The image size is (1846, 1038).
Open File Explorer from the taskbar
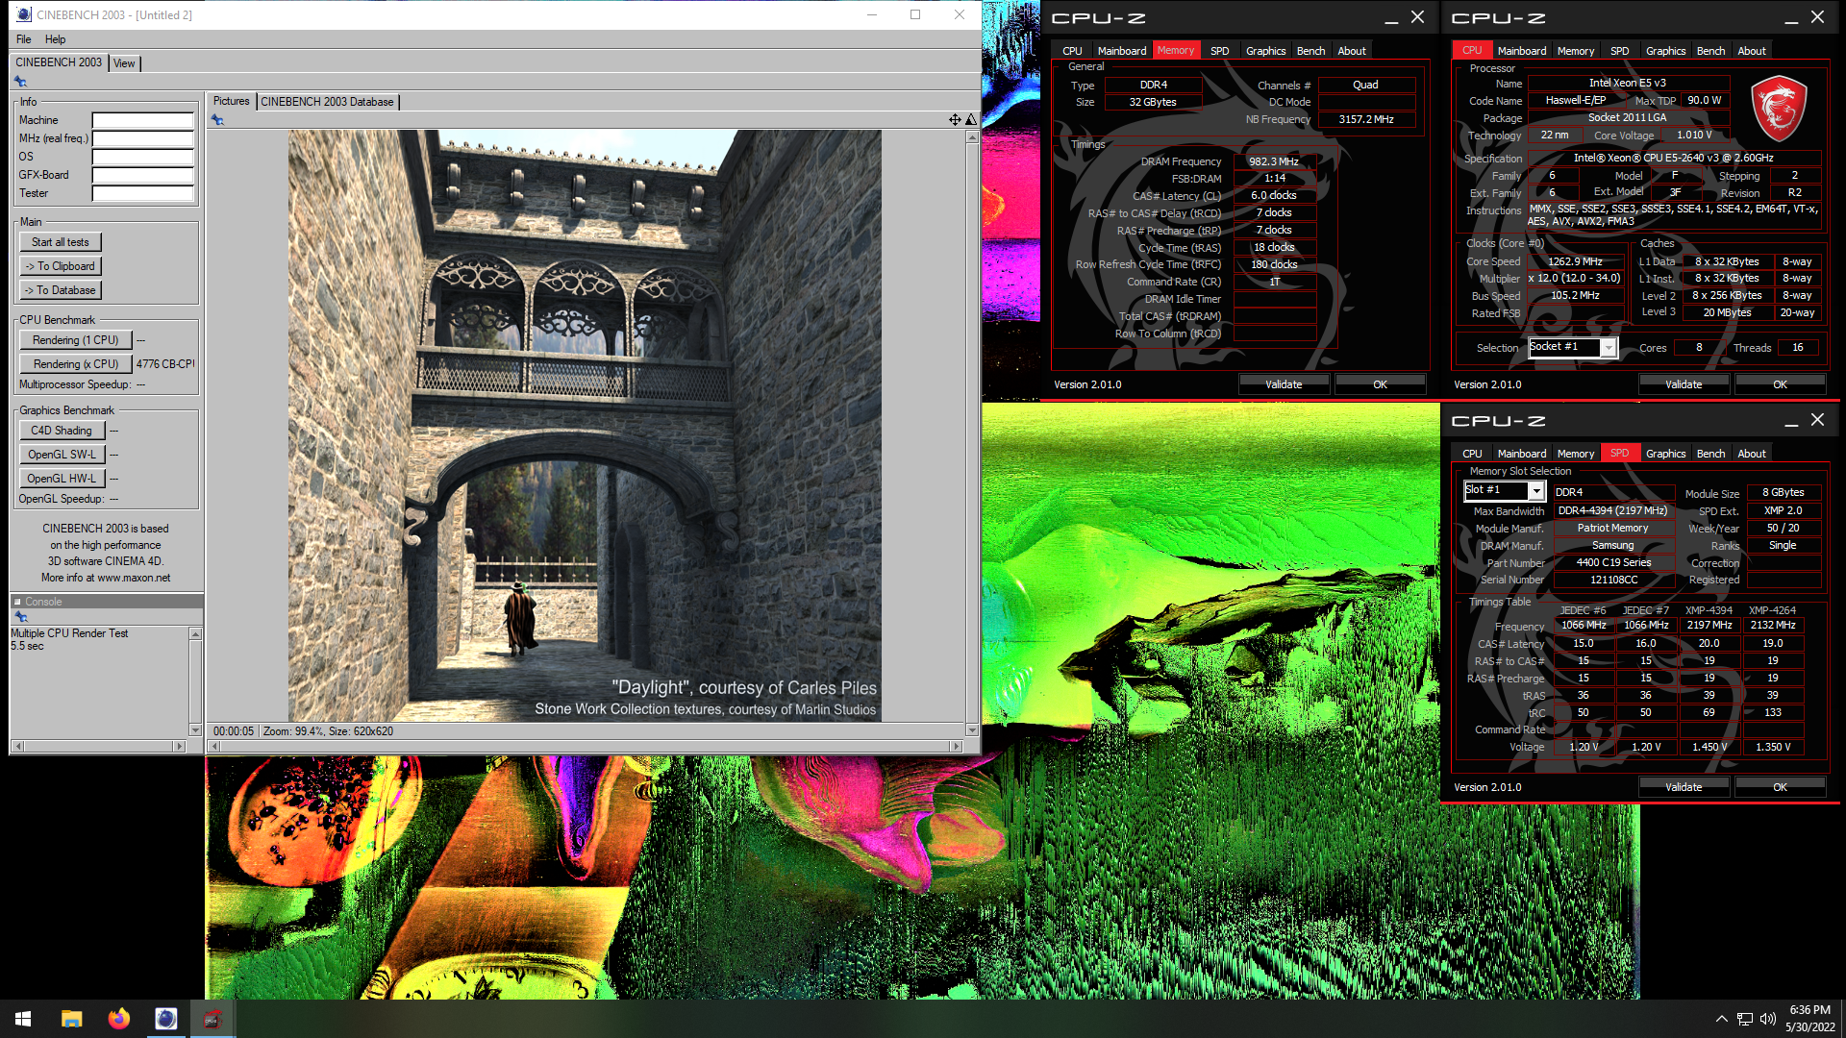71,1019
